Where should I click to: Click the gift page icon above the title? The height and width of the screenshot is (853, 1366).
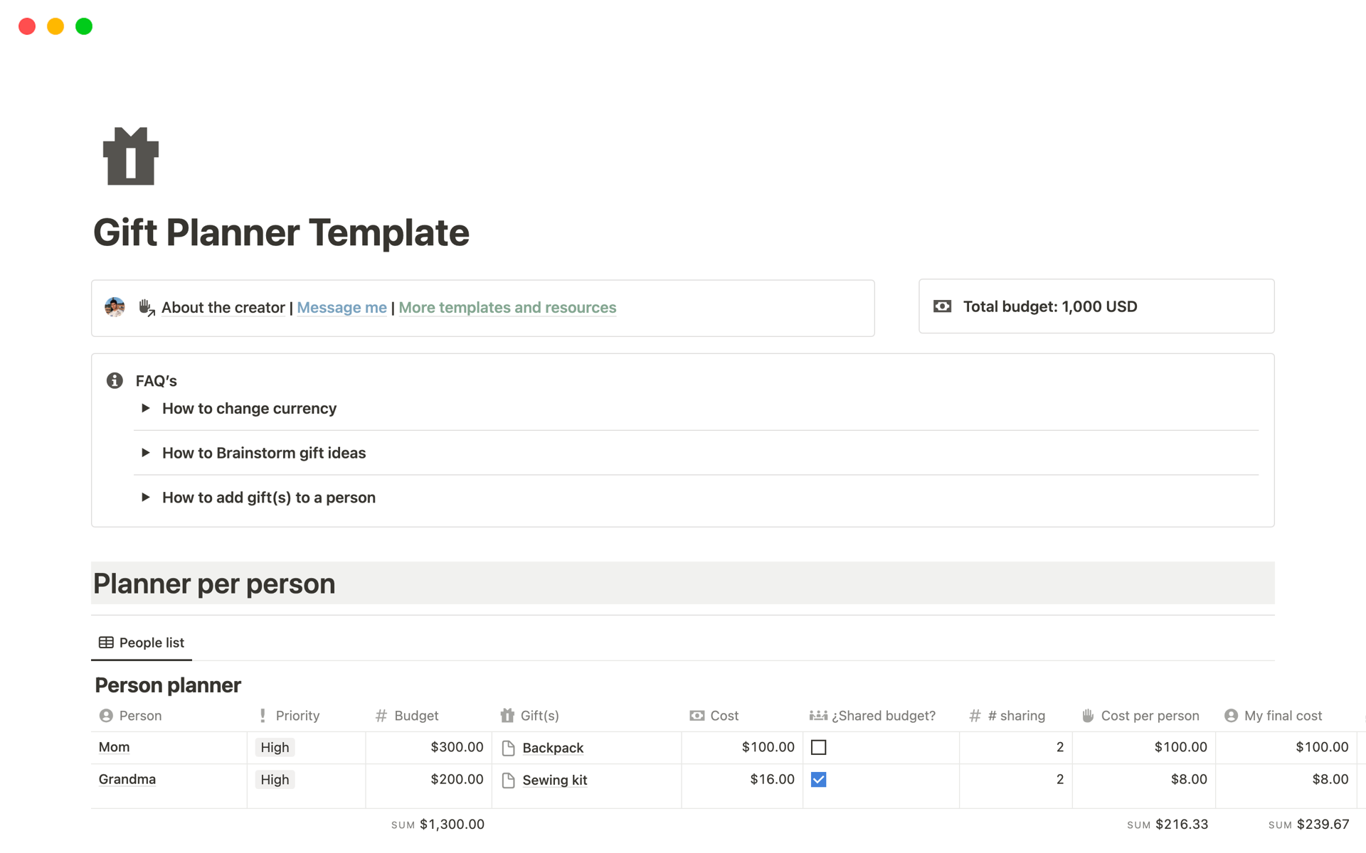point(130,156)
